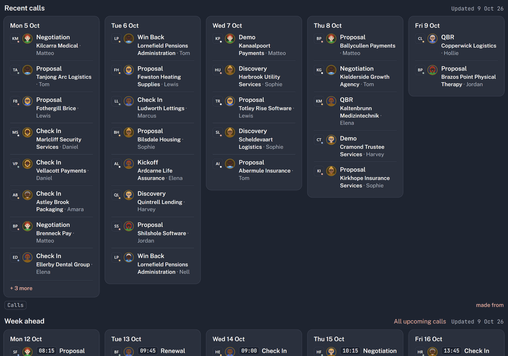Click Matteo's avatar on Kilcarra Medical call

coord(28,39)
